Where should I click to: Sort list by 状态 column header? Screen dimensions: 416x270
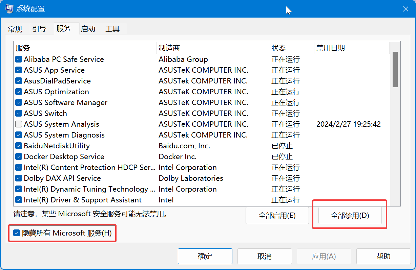coord(292,48)
